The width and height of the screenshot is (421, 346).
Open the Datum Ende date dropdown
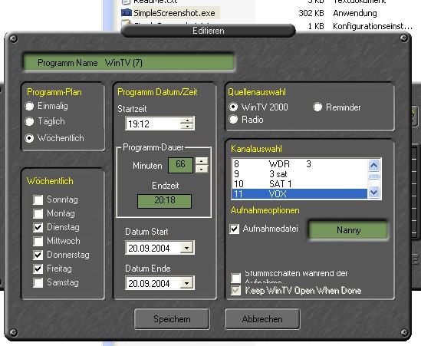coord(186,283)
